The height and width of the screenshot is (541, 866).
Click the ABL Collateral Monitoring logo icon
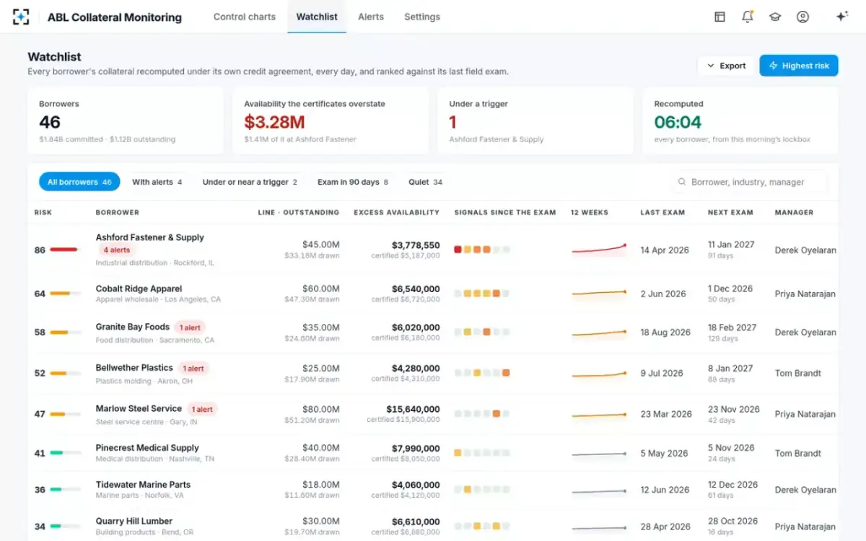pos(22,17)
